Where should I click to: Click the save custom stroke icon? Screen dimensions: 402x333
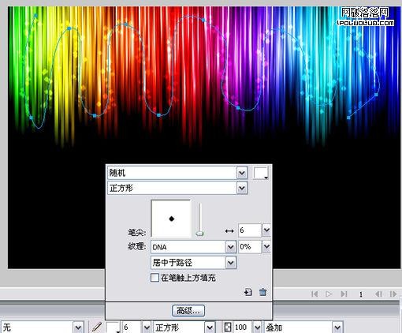[x=248, y=292]
